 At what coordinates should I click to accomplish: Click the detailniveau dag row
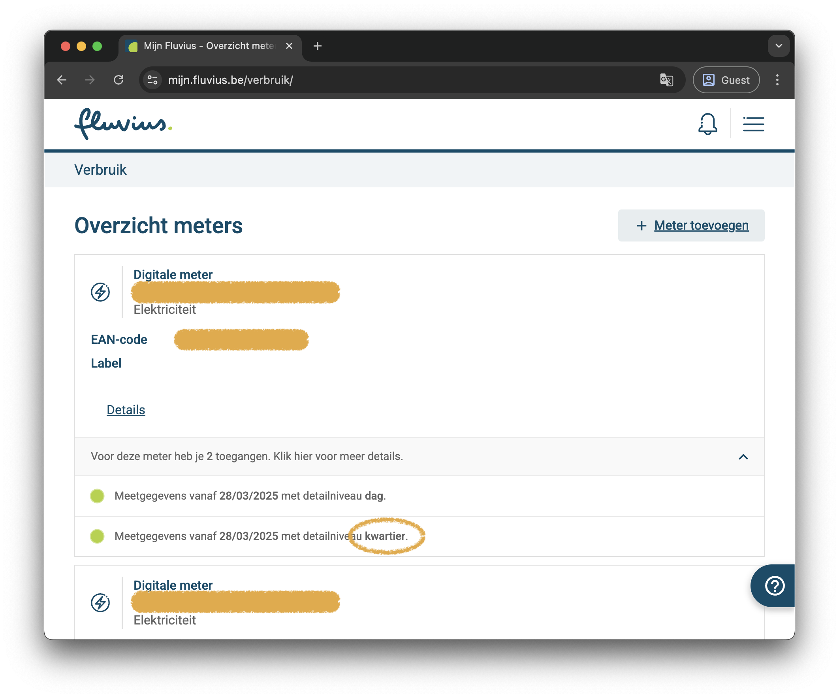(419, 496)
